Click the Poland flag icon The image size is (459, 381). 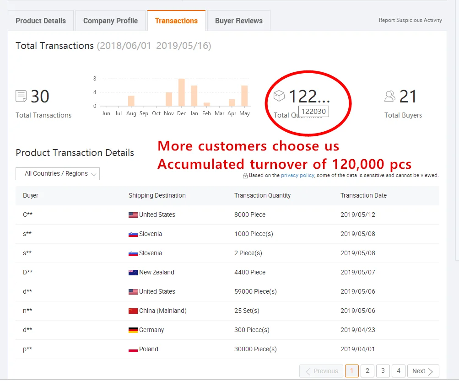coord(133,349)
